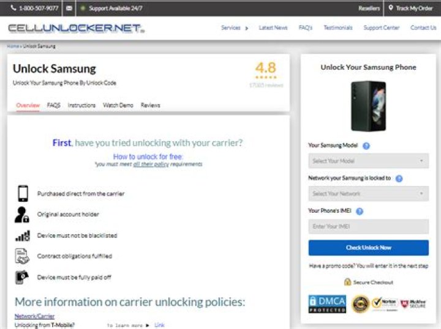
Task: Click the CellUnlocker.net logo
Action: 76,28
